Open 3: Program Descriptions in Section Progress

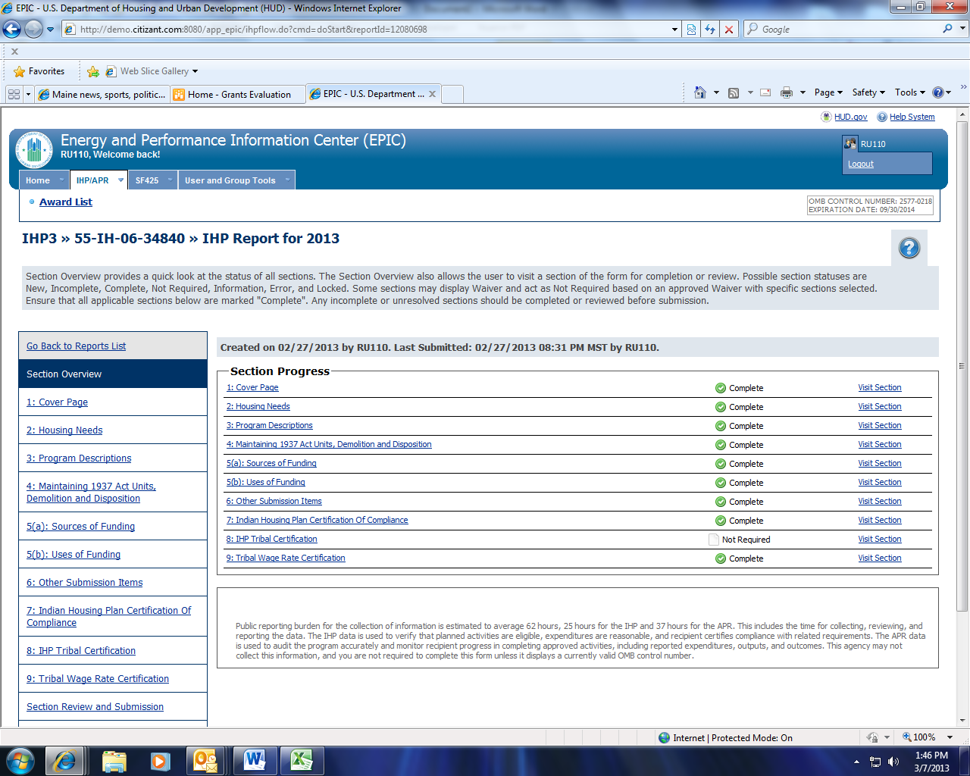click(270, 425)
